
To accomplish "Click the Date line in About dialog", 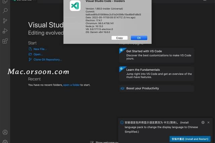I will point(111,17).
